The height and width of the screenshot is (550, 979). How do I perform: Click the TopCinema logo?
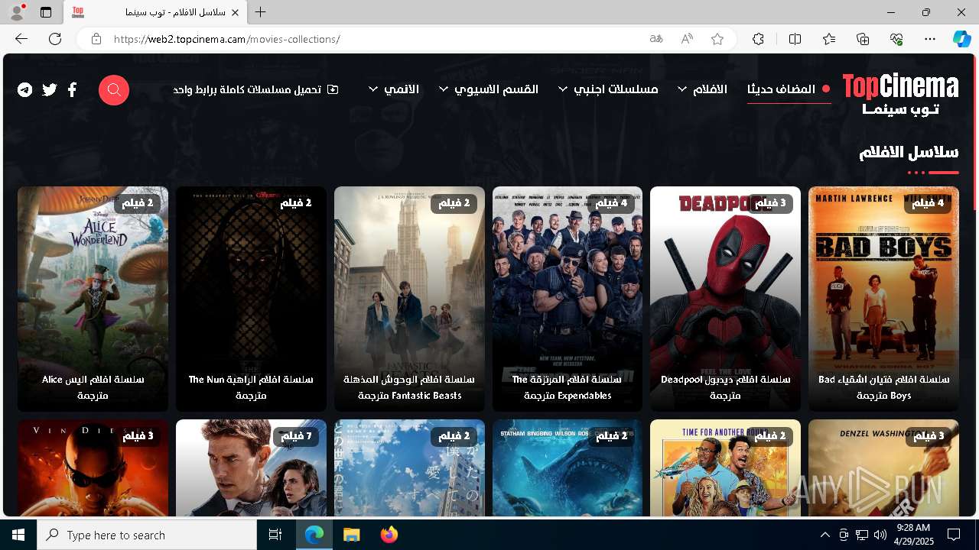click(x=900, y=95)
